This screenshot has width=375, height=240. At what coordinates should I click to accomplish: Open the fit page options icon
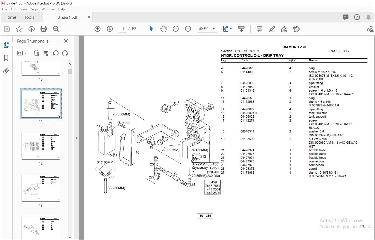click(x=227, y=29)
